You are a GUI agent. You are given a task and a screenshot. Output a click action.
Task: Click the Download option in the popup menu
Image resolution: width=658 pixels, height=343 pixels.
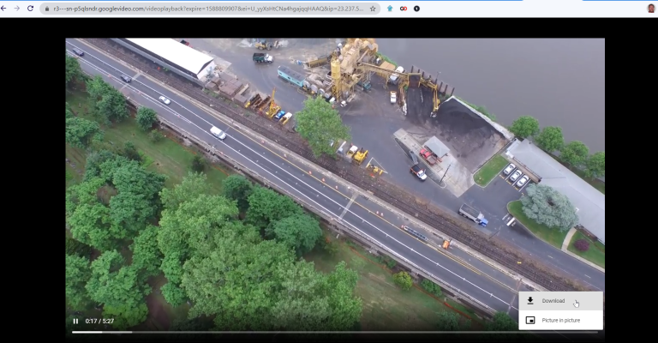(553, 301)
